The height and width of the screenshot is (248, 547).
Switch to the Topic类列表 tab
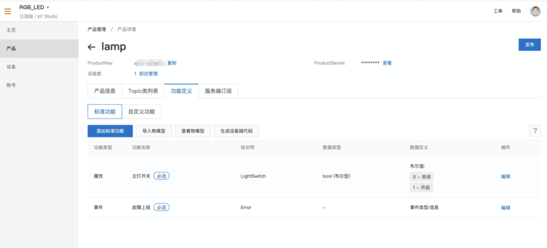[143, 91]
